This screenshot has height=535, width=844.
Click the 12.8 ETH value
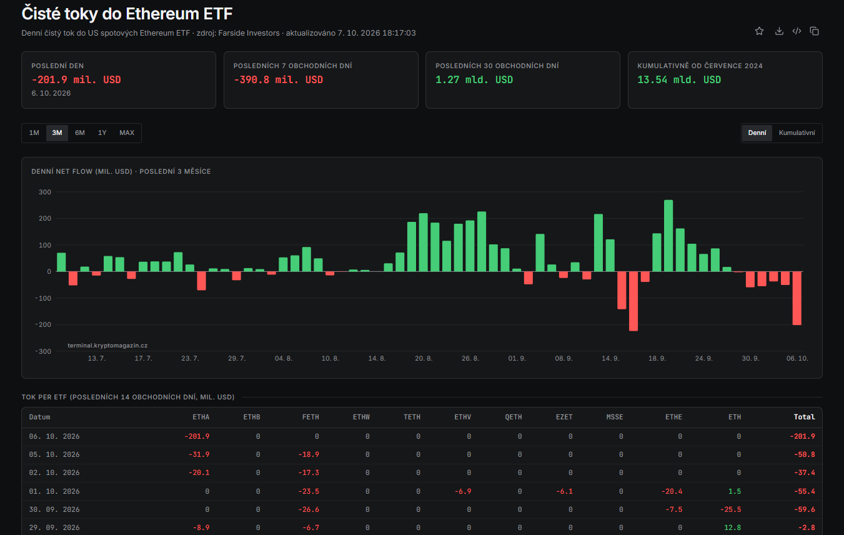(732, 527)
